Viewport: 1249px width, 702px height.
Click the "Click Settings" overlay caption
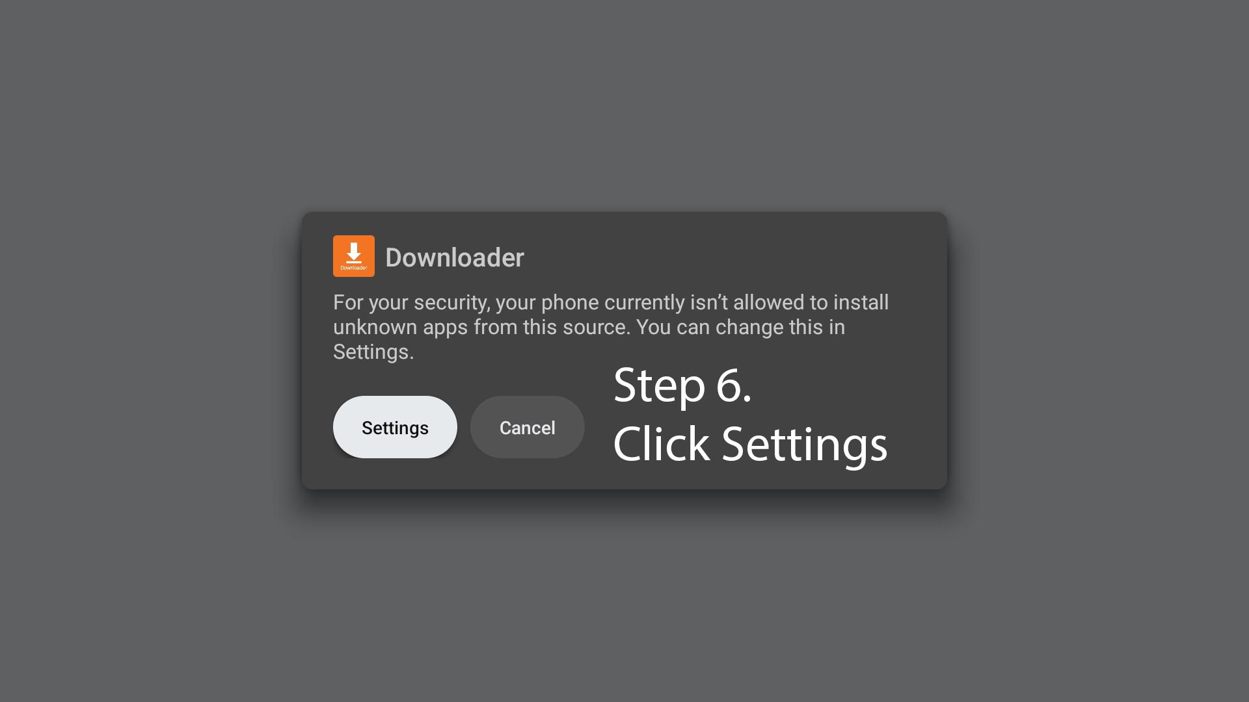tap(750, 444)
